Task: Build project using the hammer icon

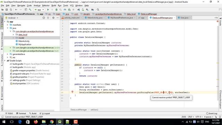Action: point(30,10)
